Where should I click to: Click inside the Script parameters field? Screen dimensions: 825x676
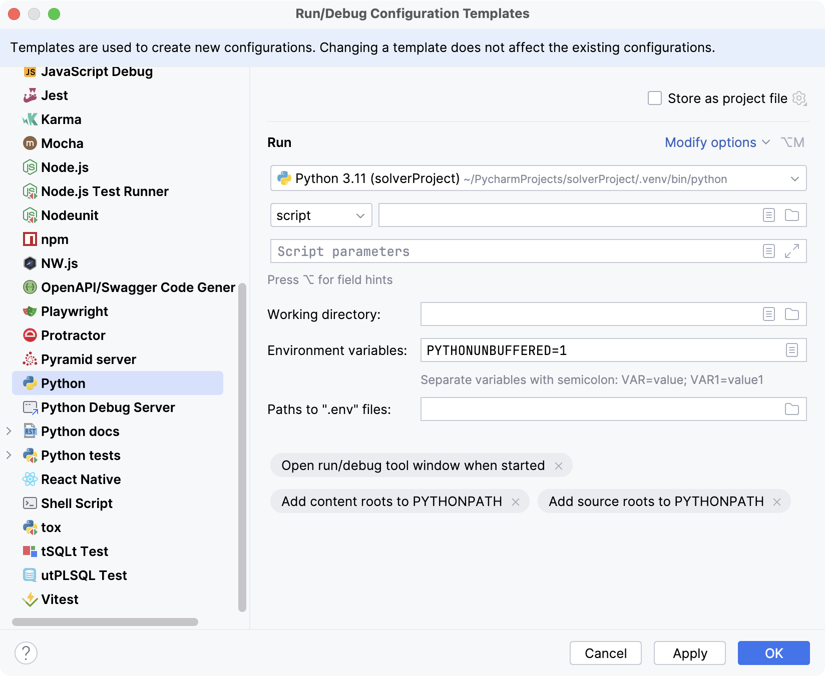pos(501,251)
